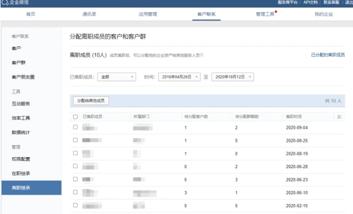Open the column settings icon in table header
353x214 pixels.
pos(340,117)
